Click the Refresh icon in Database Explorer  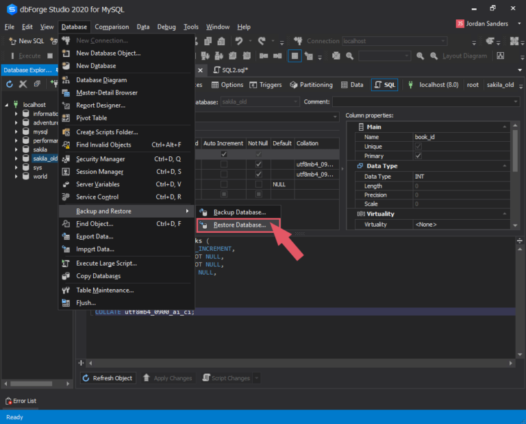point(10,84)
